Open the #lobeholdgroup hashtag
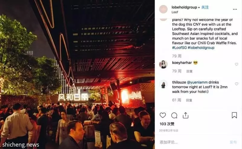 (x=201, y=48)
